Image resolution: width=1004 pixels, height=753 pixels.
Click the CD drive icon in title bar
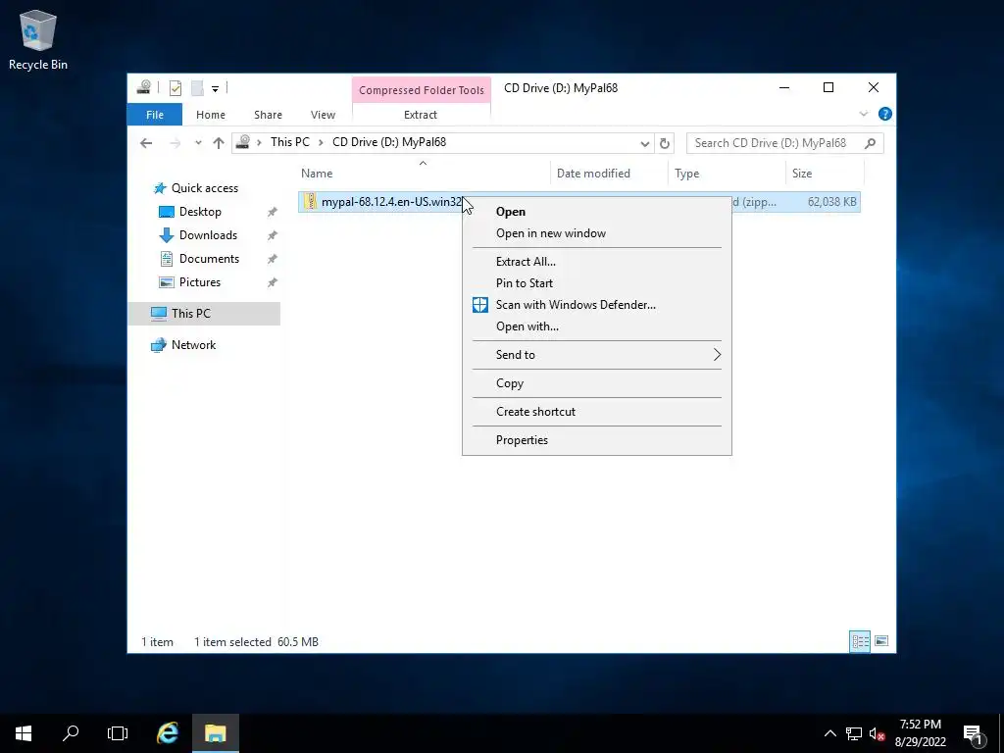(x=144, y=87)
